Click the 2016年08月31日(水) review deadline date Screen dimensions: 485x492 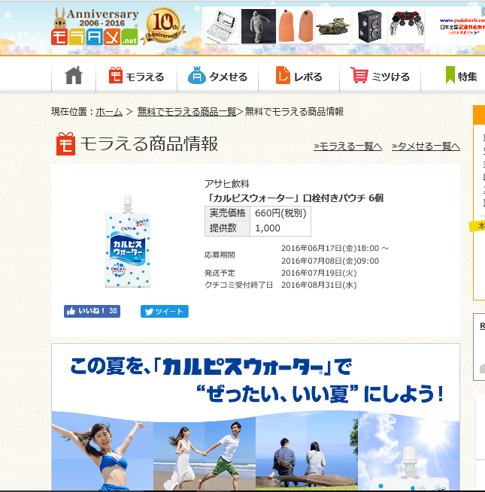pyautogui.click(x=319, y=285)
